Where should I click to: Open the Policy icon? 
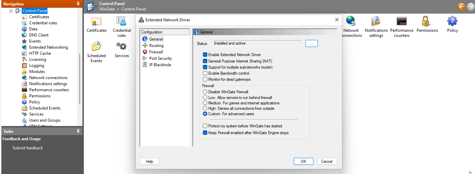point(452,22)
